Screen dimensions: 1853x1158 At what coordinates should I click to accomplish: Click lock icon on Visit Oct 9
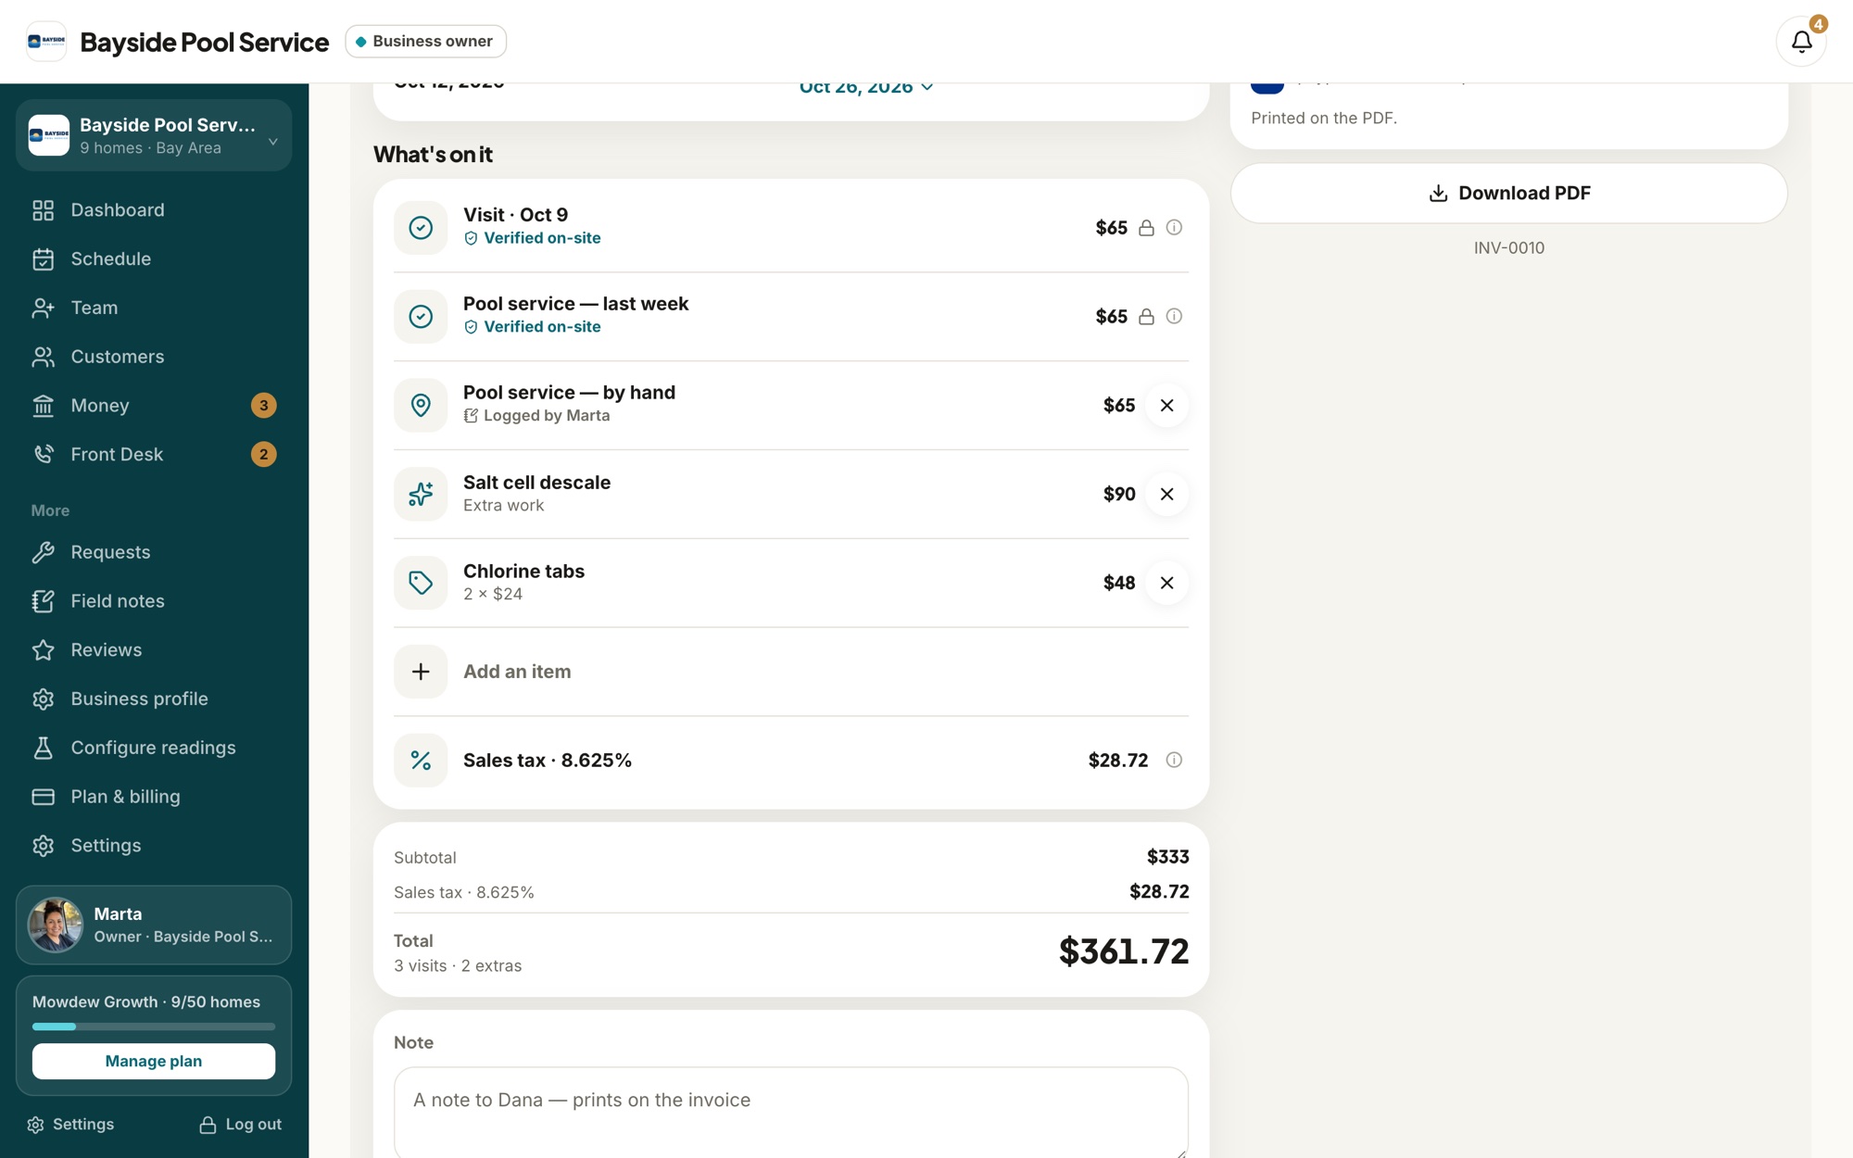pyautogui.click(x=1146, y=228)
